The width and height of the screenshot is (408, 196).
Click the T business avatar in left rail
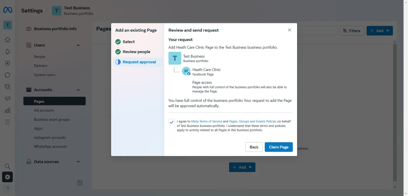click(x=8, y=25)
